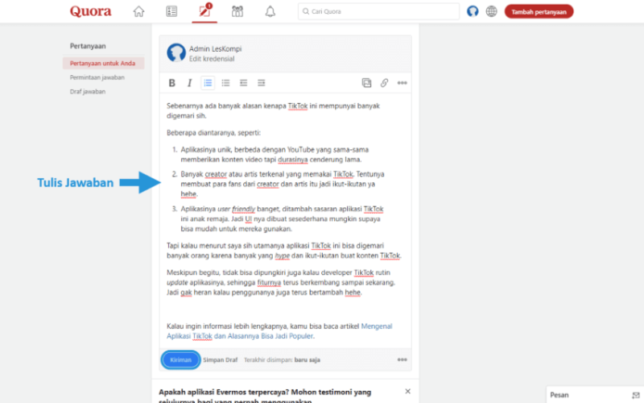Click the Kiriman submit button
Screen dimensions: 644x403
point(180,359)
